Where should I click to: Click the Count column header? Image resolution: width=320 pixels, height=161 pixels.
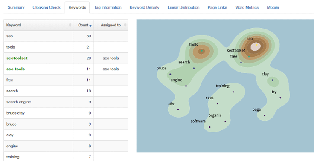tap(83, 25)
